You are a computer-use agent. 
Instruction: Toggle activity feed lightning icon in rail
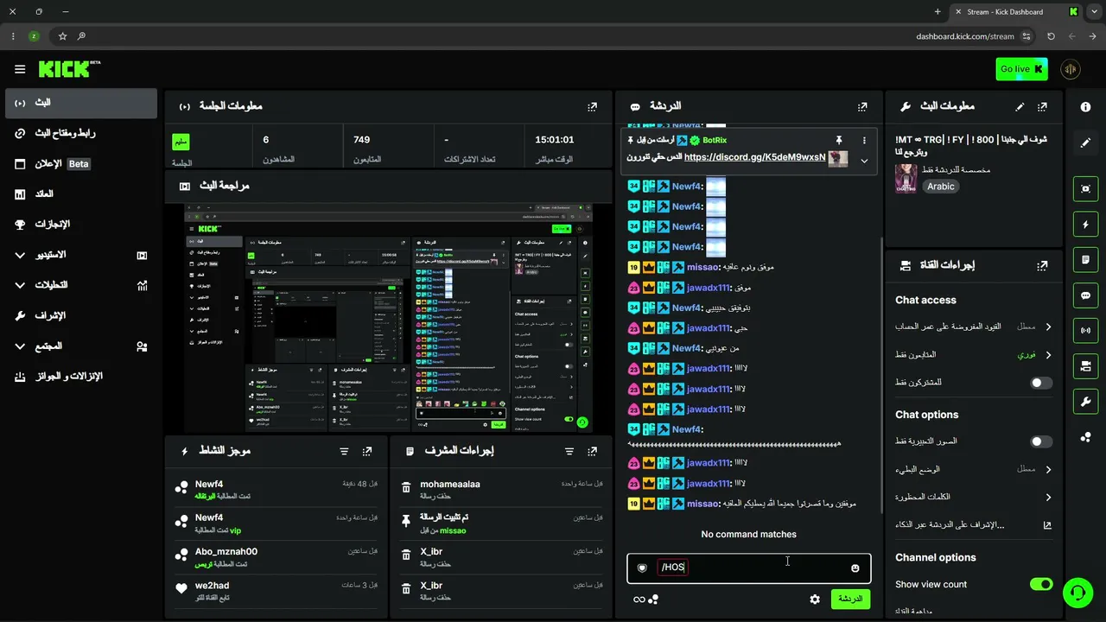tap(1085, 225)
